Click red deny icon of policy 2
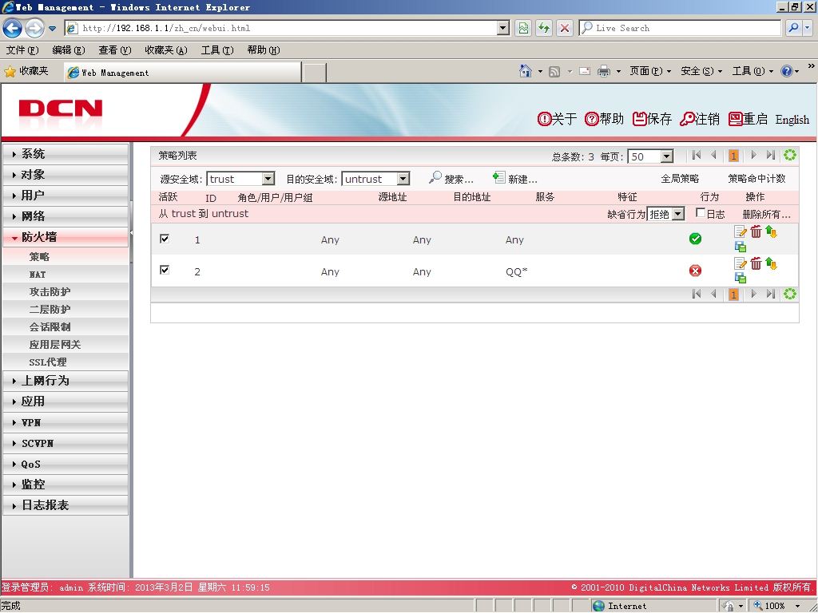The image size is (818, 613). pos(695,271)
